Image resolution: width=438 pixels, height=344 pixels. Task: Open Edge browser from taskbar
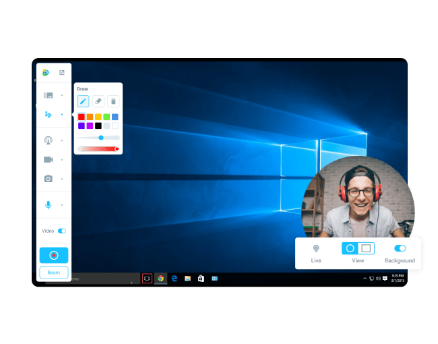point(175,279)
